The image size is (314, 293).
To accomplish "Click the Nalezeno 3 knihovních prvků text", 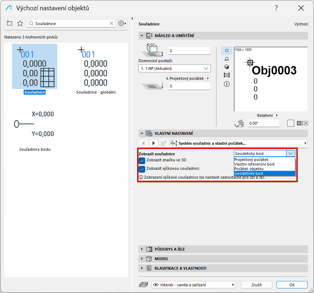I will pos(31,37).
